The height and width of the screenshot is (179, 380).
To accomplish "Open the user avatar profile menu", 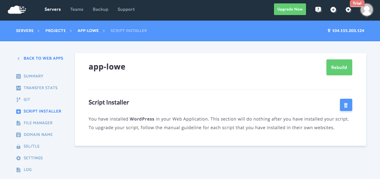I will pos(367,10).
